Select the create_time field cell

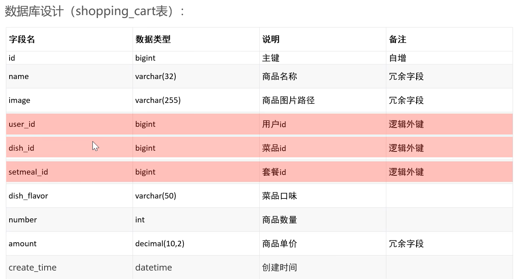(x=32, y=268)
